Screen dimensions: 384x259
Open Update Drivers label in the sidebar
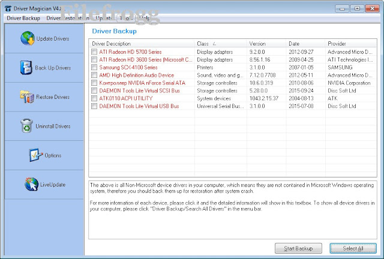click(53, 39)
